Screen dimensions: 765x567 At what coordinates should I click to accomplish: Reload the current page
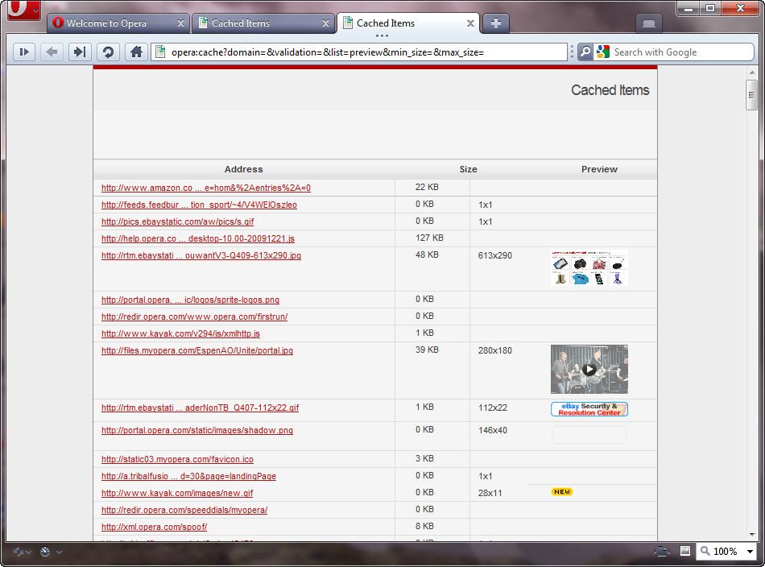[108, 52]
